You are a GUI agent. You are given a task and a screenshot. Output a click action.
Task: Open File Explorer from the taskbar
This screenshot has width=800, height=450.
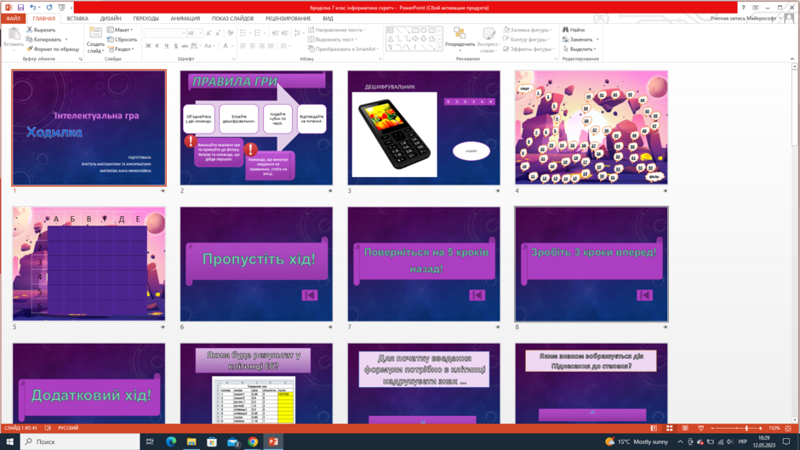191,441
